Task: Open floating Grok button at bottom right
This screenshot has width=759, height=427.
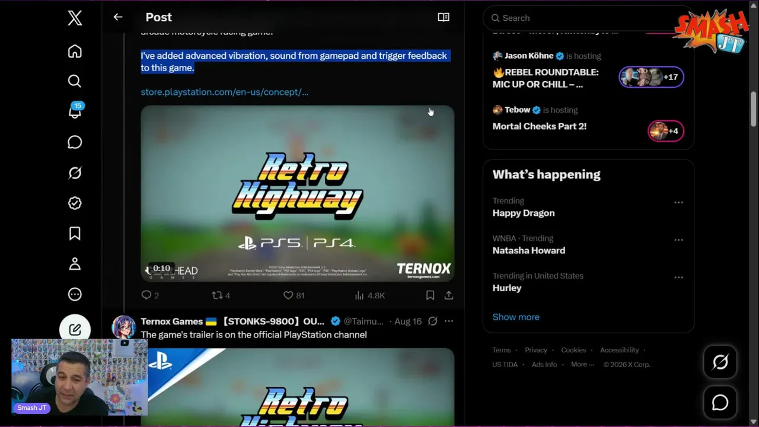Action: pos(720,362)
